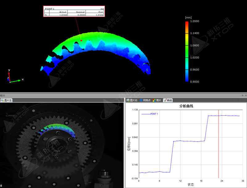Click the picture icon of 图片右 tab
The width and height of the screenshot is (247, 188).
click(128, 100)
